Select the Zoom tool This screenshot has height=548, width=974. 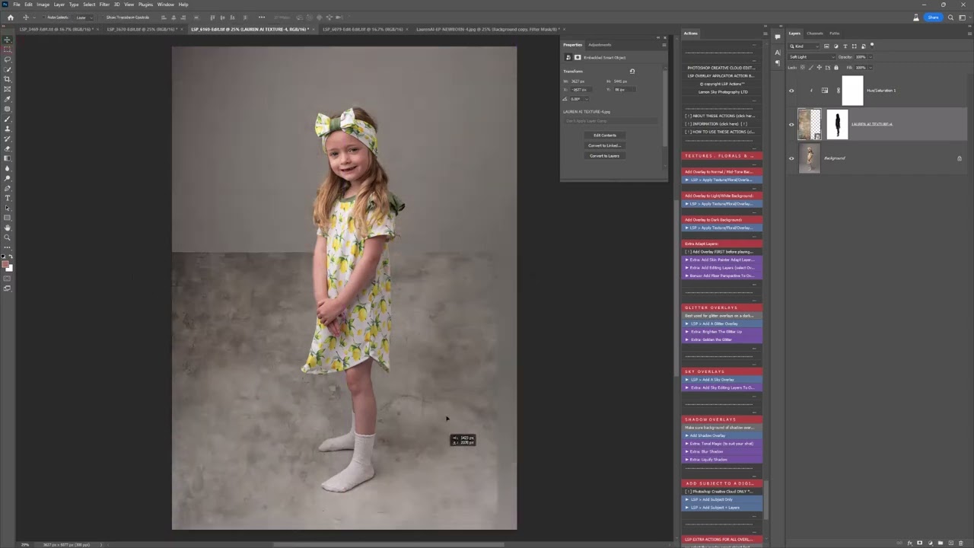tap(8, 237)
